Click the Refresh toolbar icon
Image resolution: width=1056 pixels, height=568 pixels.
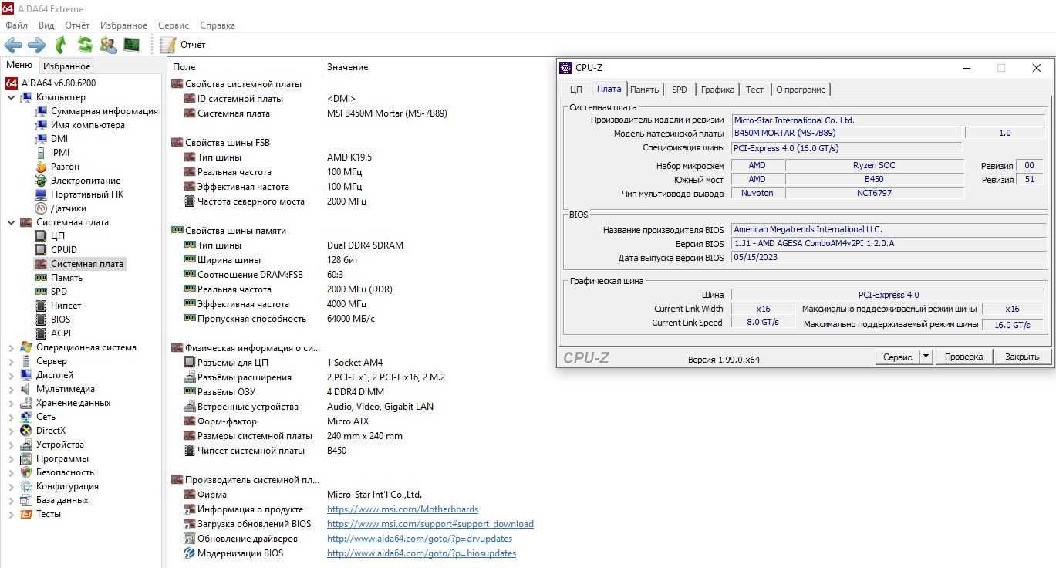(x=85, y=45)
